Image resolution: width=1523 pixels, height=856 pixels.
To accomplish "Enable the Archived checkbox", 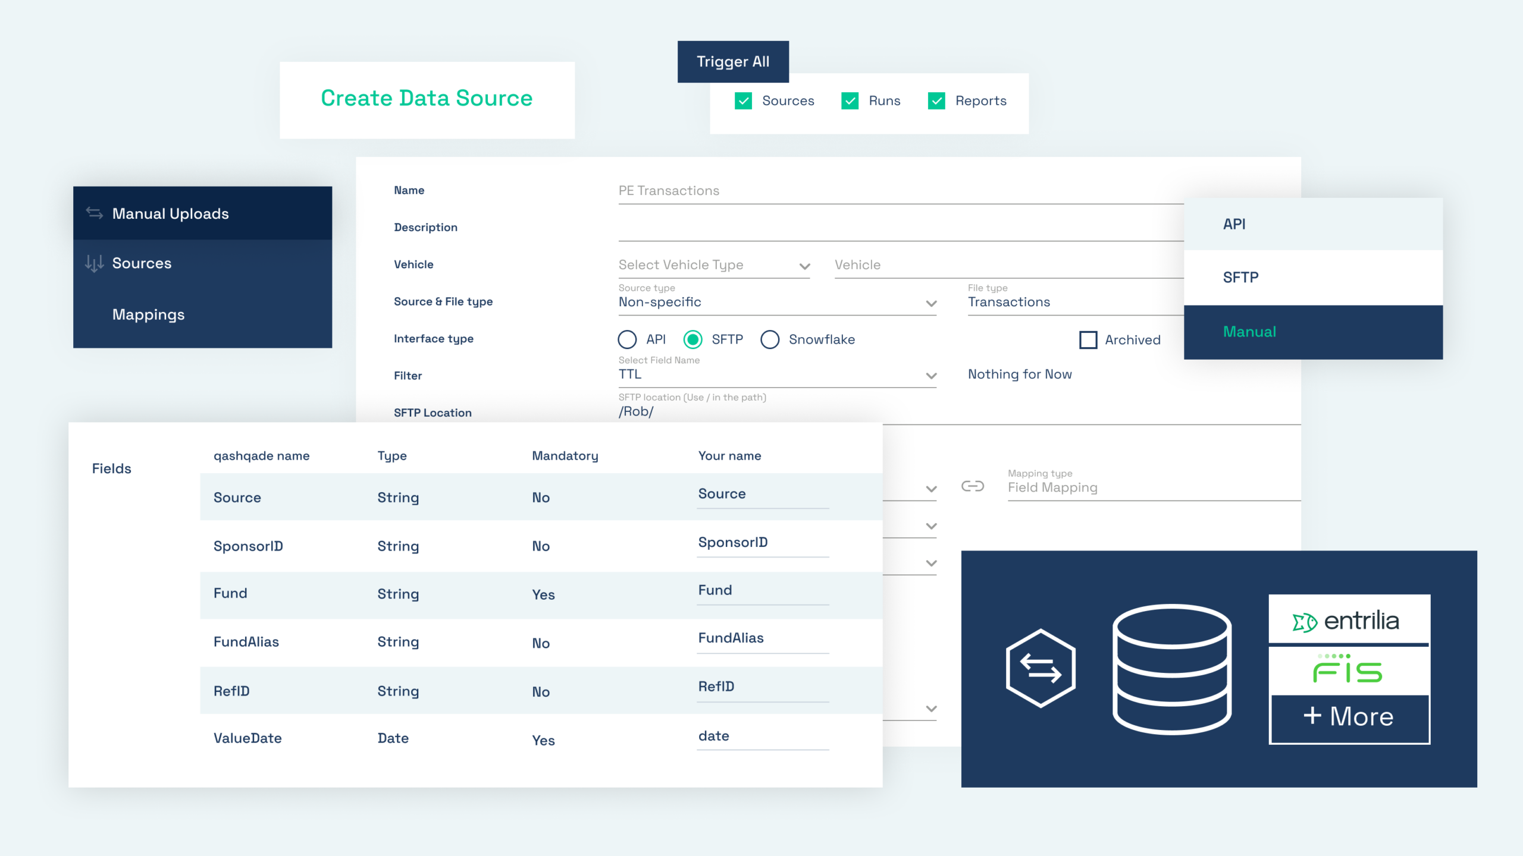I will [1088, 340].
